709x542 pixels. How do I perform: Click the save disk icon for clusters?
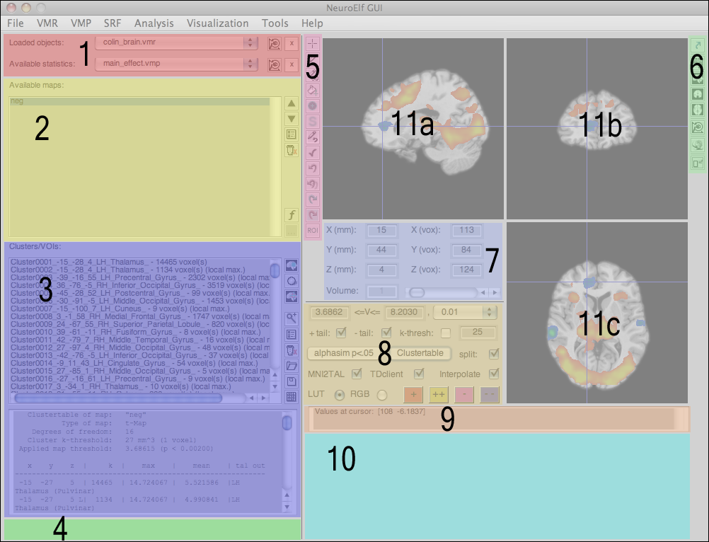(x=291, y=381)
